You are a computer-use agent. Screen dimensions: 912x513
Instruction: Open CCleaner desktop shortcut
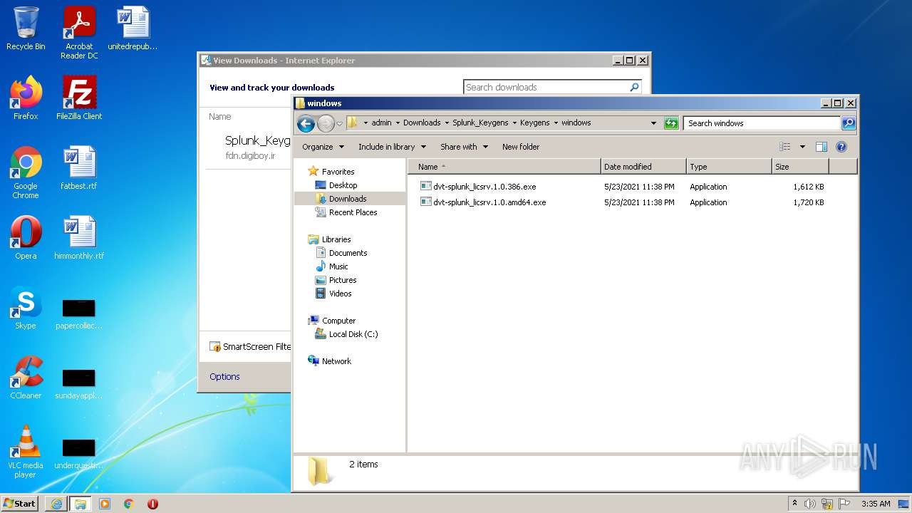[x=26, y=378]
